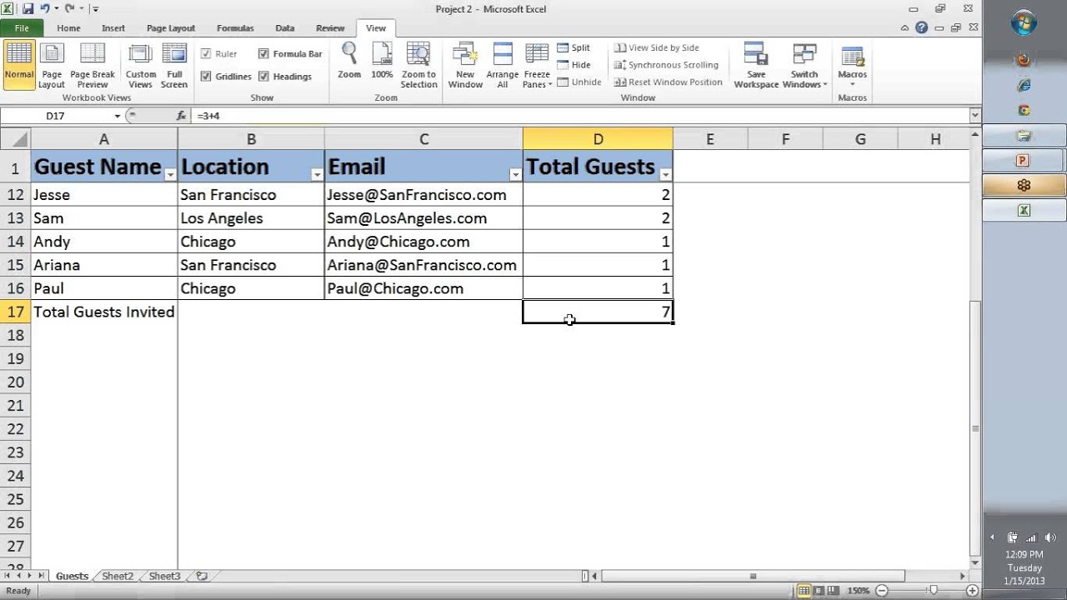
Task: Open Total Guests filter dropdown
Action: pyautogui.click(x=665, y=175)
